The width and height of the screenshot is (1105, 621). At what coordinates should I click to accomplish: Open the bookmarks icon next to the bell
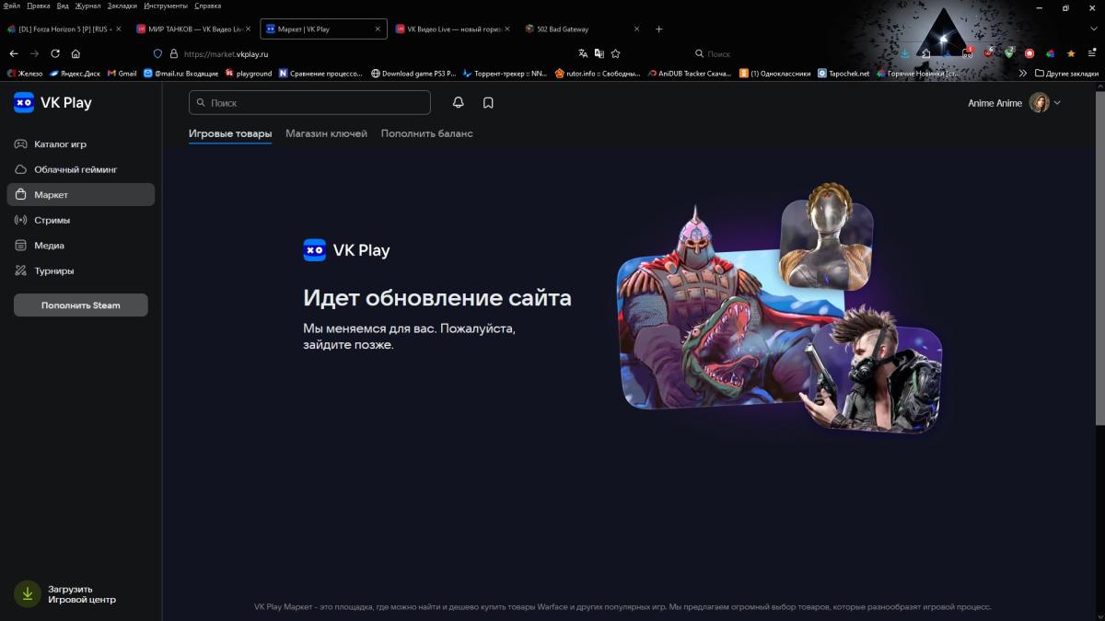click(x=488, y=103)
